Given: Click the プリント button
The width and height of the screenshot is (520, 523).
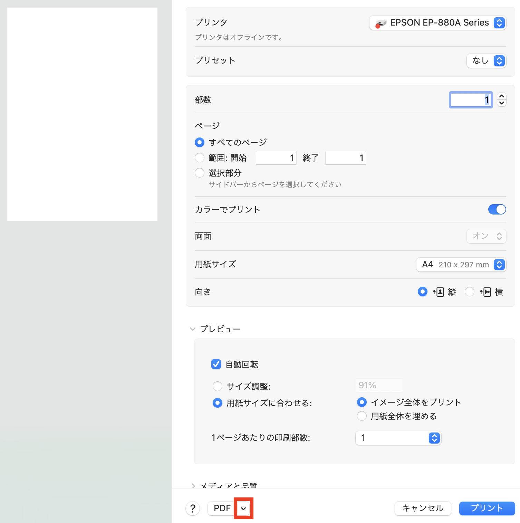Looking at the screenshot, I should pos(487,508).
